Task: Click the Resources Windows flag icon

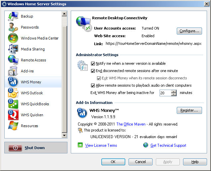Action: (13, 126)
